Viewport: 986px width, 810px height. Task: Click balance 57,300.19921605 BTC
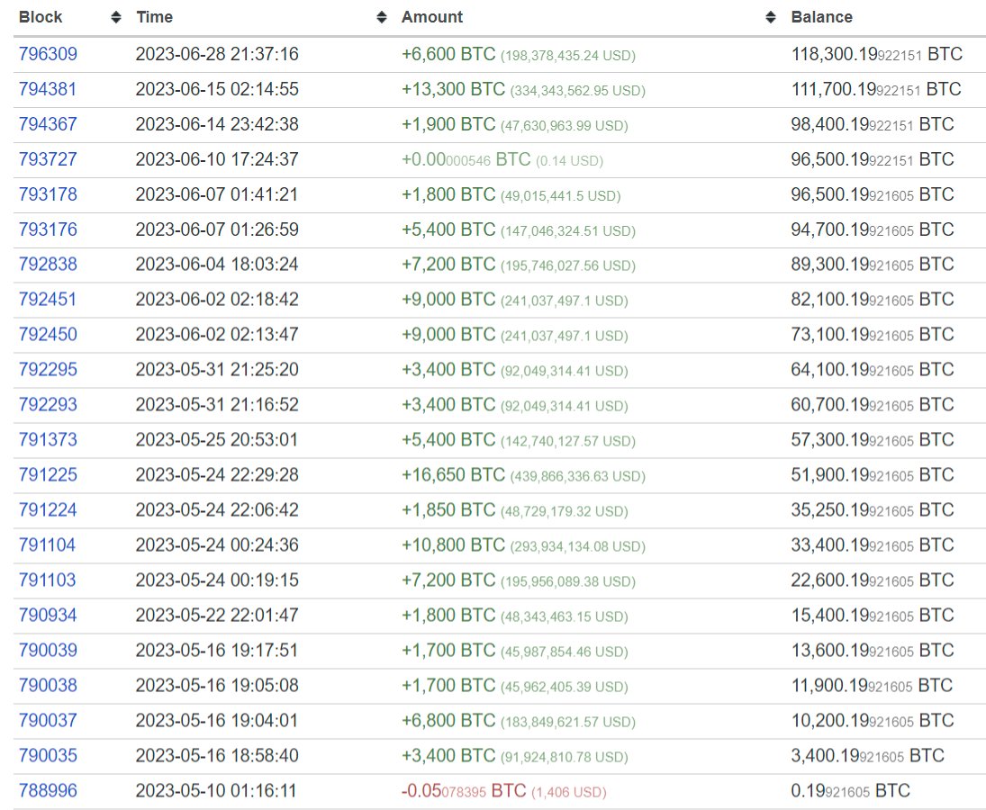[873, 440]
